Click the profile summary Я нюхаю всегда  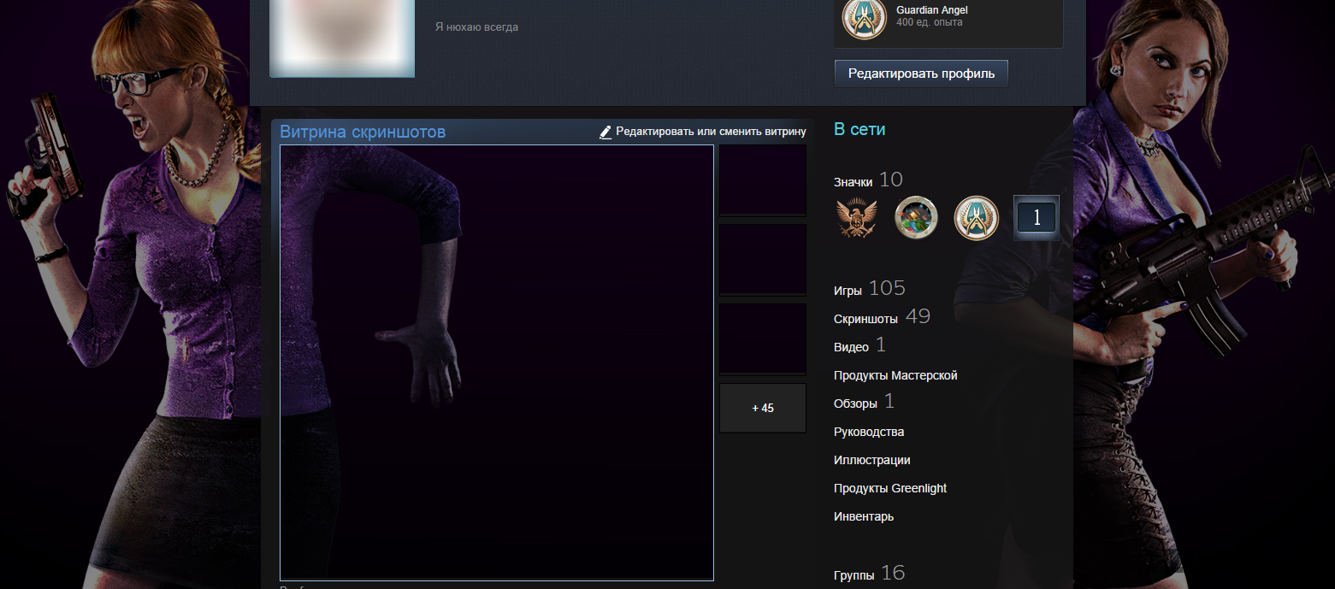476,27
